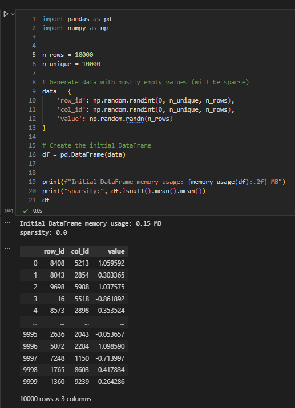Click the table cell 9698

(x=57, y=287)
